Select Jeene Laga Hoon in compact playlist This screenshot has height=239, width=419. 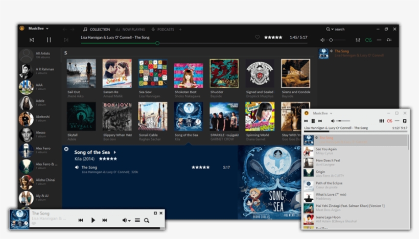pyautogui.click(x=356, y=219)
